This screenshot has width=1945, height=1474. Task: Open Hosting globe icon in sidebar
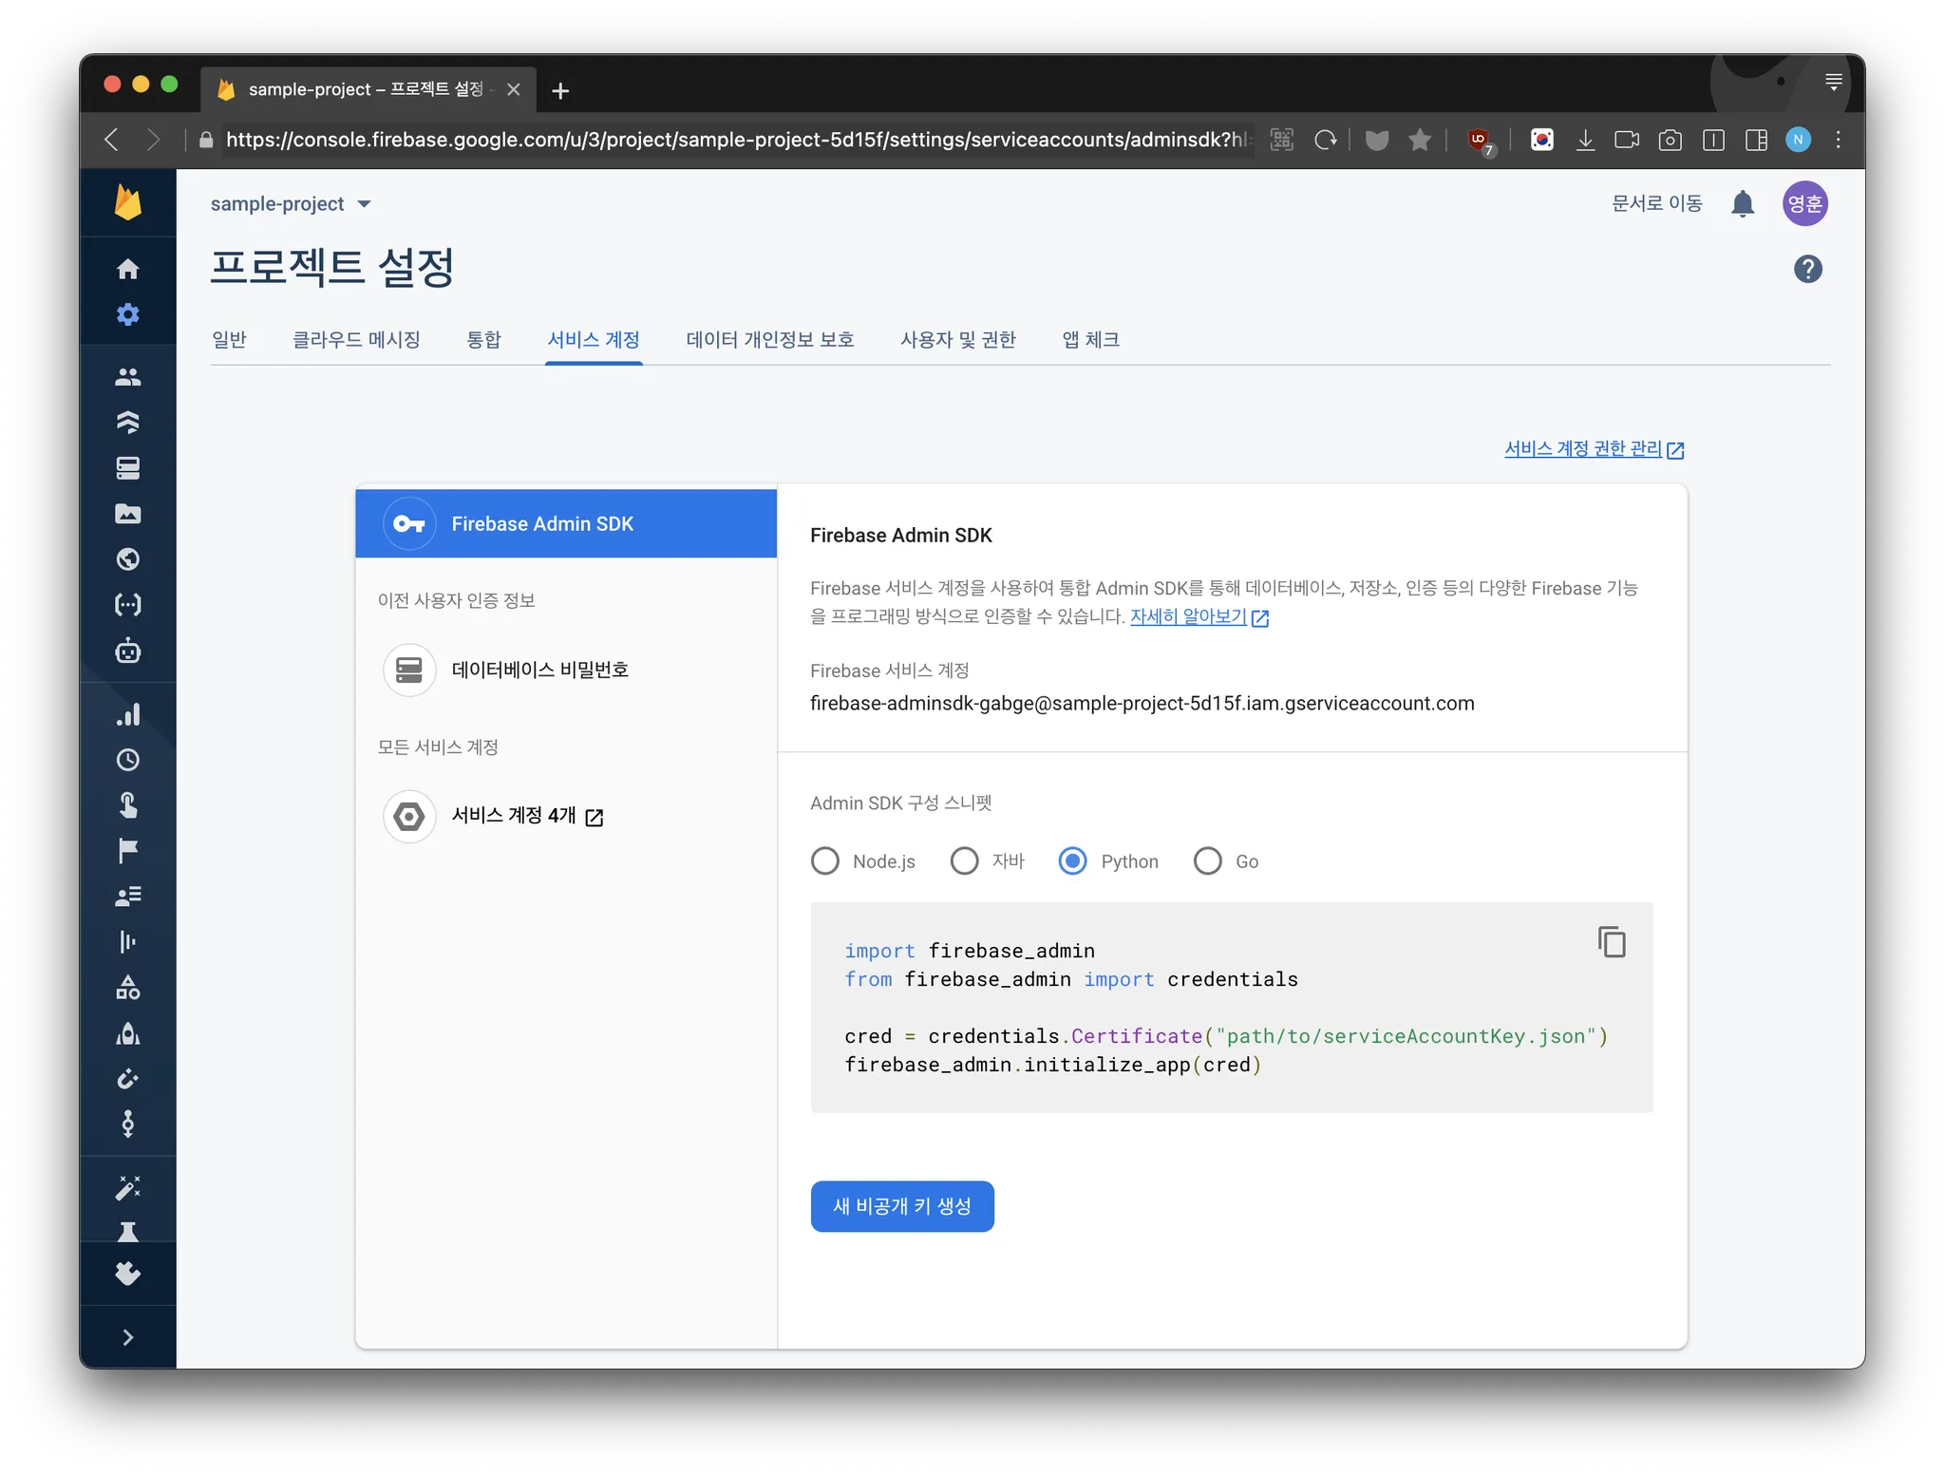(128, 559)
